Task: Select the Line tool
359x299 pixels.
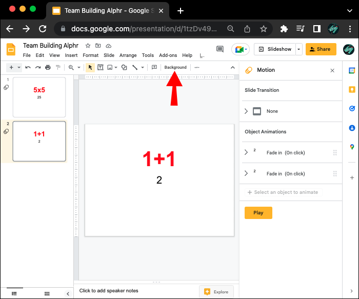Action: pos(135,67)
